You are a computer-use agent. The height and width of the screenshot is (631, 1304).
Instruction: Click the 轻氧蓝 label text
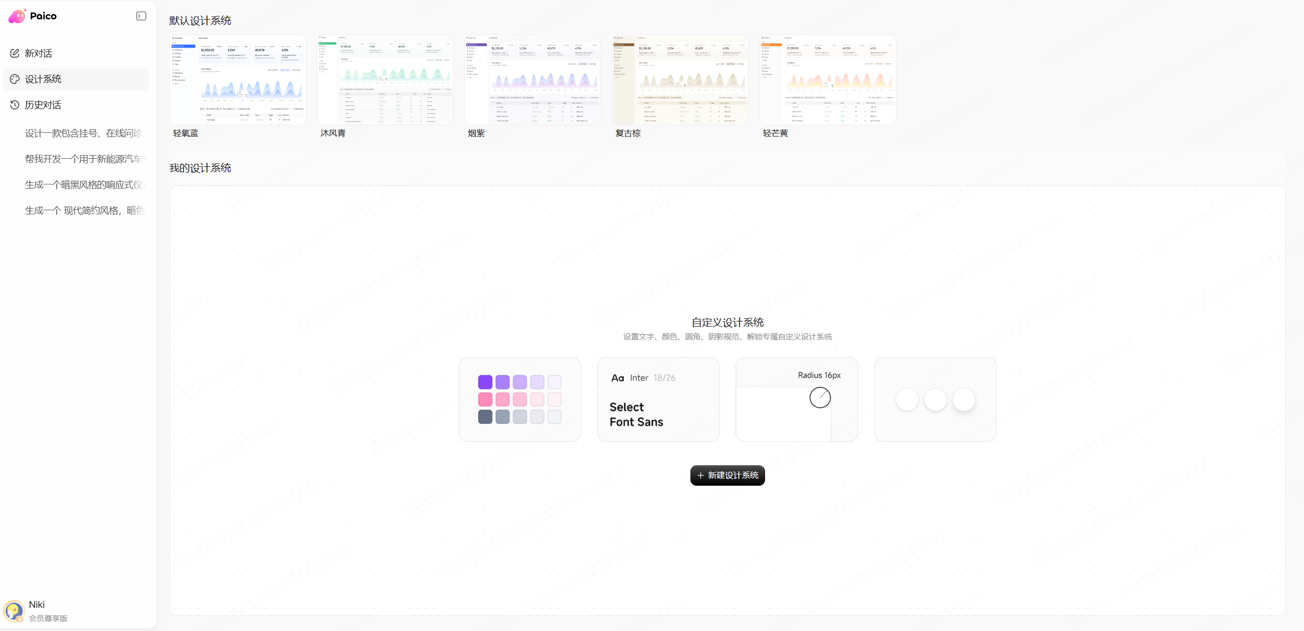(185, 133)
